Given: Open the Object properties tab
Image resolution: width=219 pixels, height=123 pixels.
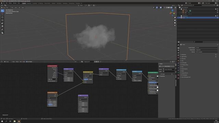Looking at the screenshot, I should tap(178, 61).
